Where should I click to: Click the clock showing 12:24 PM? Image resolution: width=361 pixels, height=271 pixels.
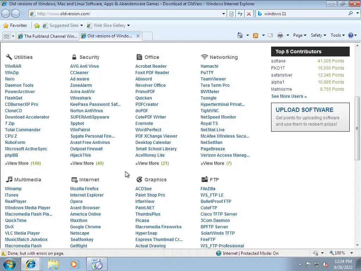343,261
